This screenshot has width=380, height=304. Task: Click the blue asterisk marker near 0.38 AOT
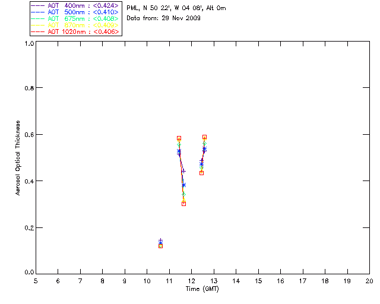183,185
